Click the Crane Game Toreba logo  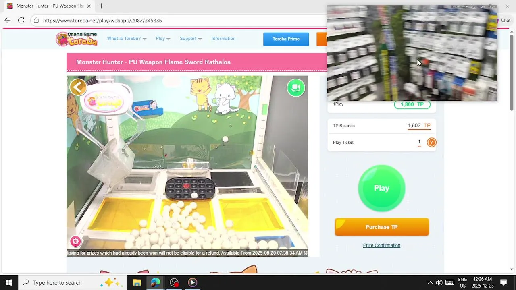point(77,39)
